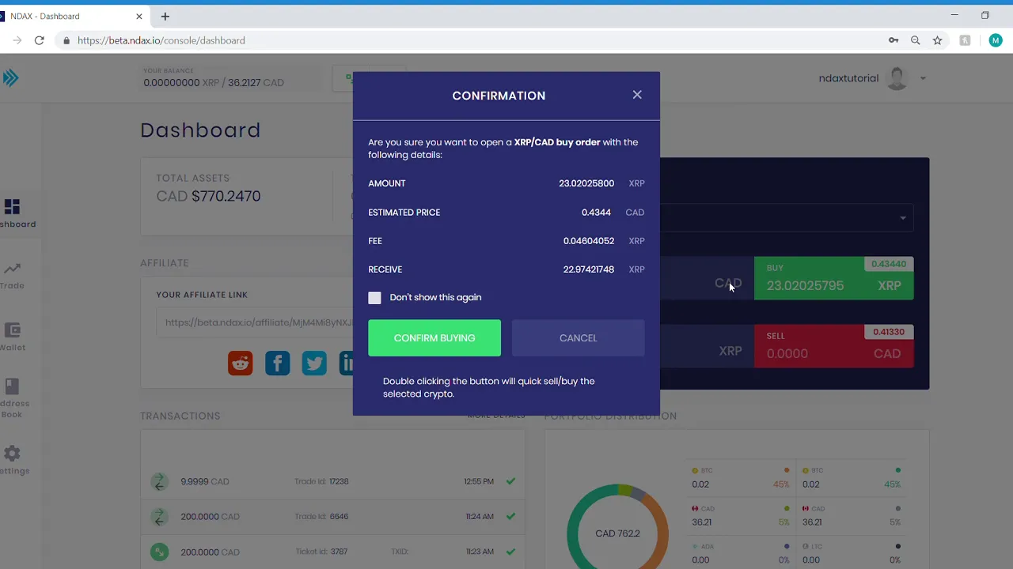Open saved passwords key icon

(893, 40)
